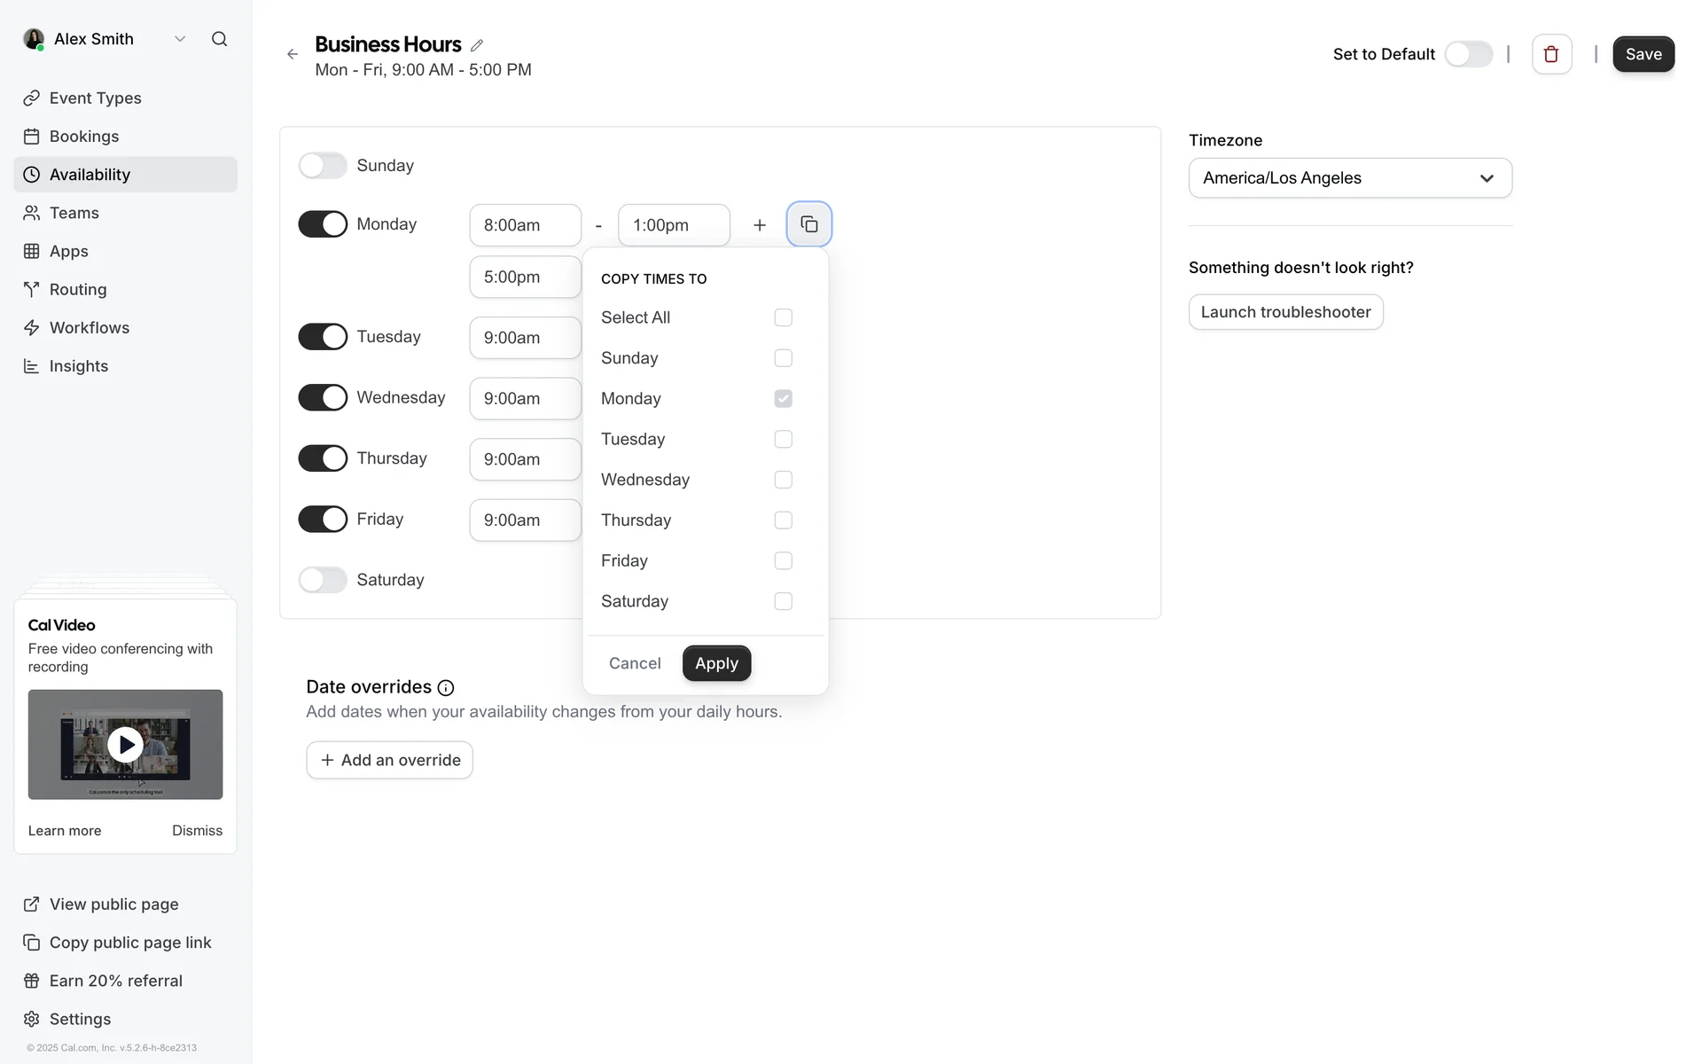Screen dimensions: 1702x1064
Task: Add Monday time slot with plus icon
Action: point(760,225)
